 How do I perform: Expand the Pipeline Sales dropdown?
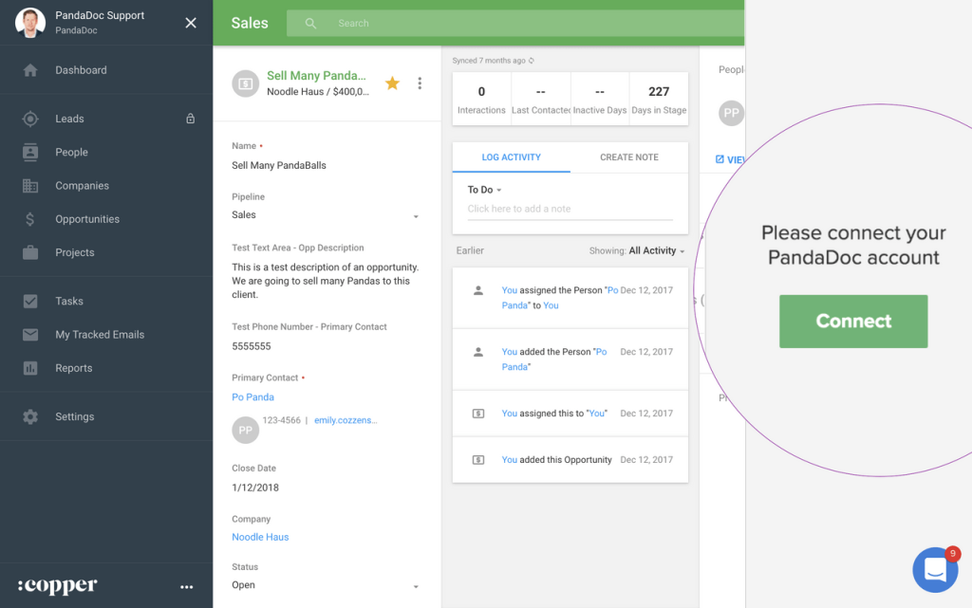pos(415,217)
